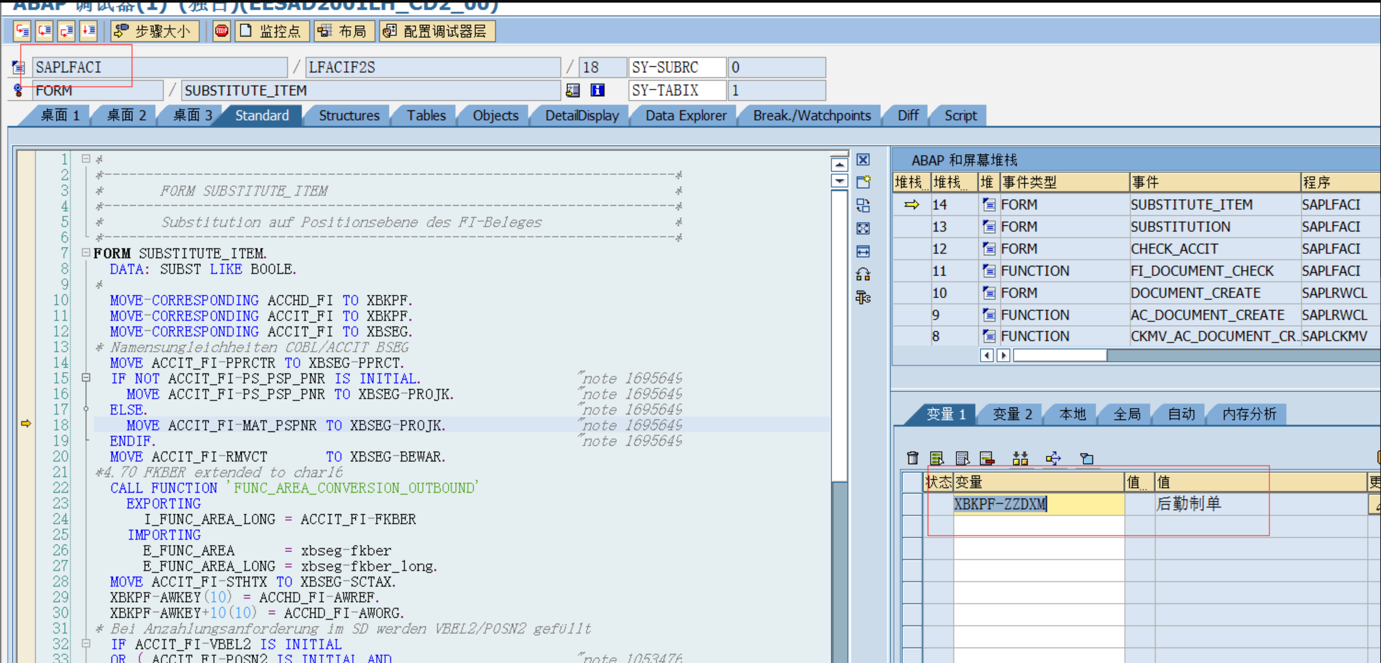
Task: Switch to the Script tab
Action: point(960,115)
